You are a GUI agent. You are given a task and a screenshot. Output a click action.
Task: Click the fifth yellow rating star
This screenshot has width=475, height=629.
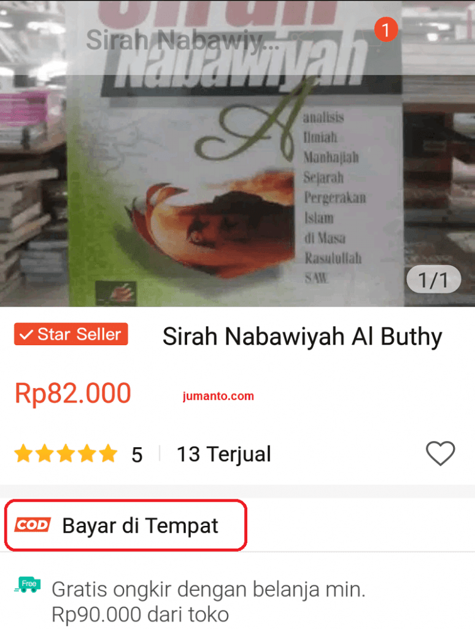pyautogui.click(x=108, y=454)
